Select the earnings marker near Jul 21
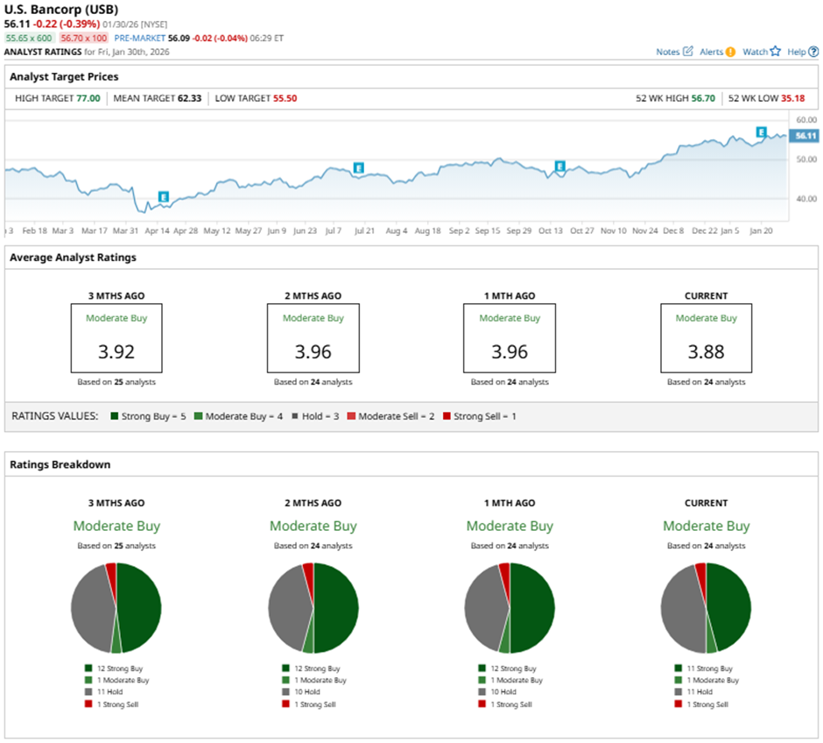The height and width of the screenshot is (743, 823). click(x=358, y=167)
